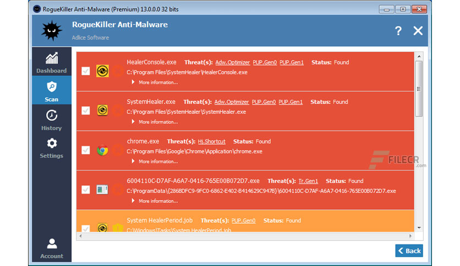This screenshot has height=266, width=460.
Task: Open PUP.Gen0 link for System HealerPeriod.job
Action: 243,220
